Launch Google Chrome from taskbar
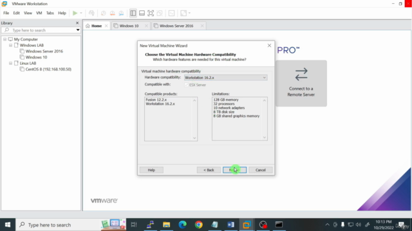412x231 pixels. [199, 225]
